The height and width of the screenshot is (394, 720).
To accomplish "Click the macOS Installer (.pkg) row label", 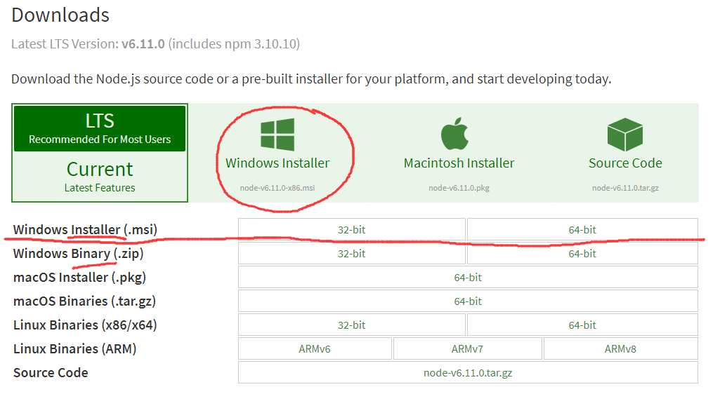I will pyautogui.click(x=79, y=277).
